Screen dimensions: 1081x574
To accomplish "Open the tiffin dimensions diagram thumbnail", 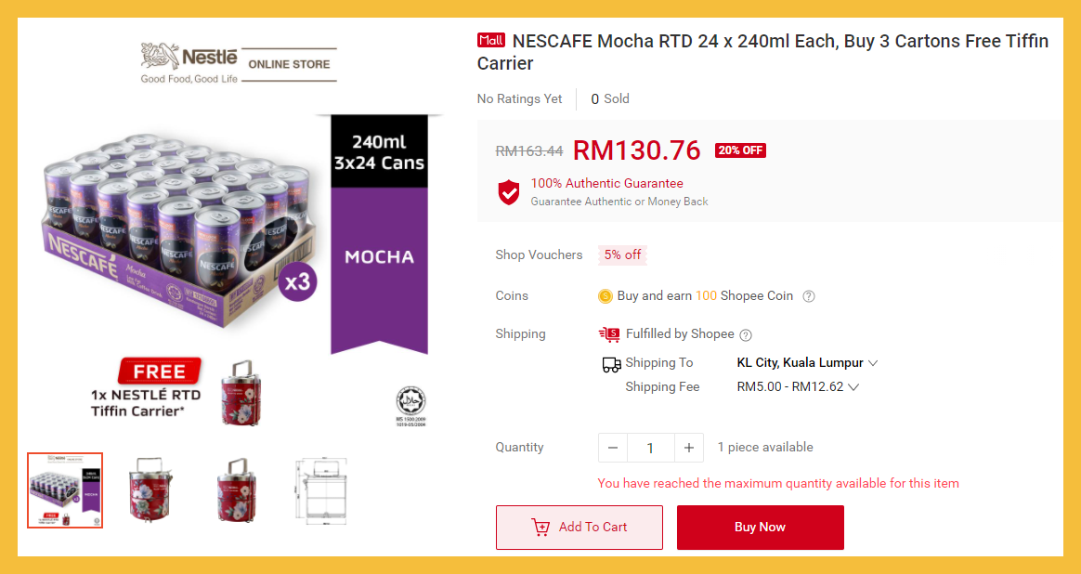I will point(320,490).
